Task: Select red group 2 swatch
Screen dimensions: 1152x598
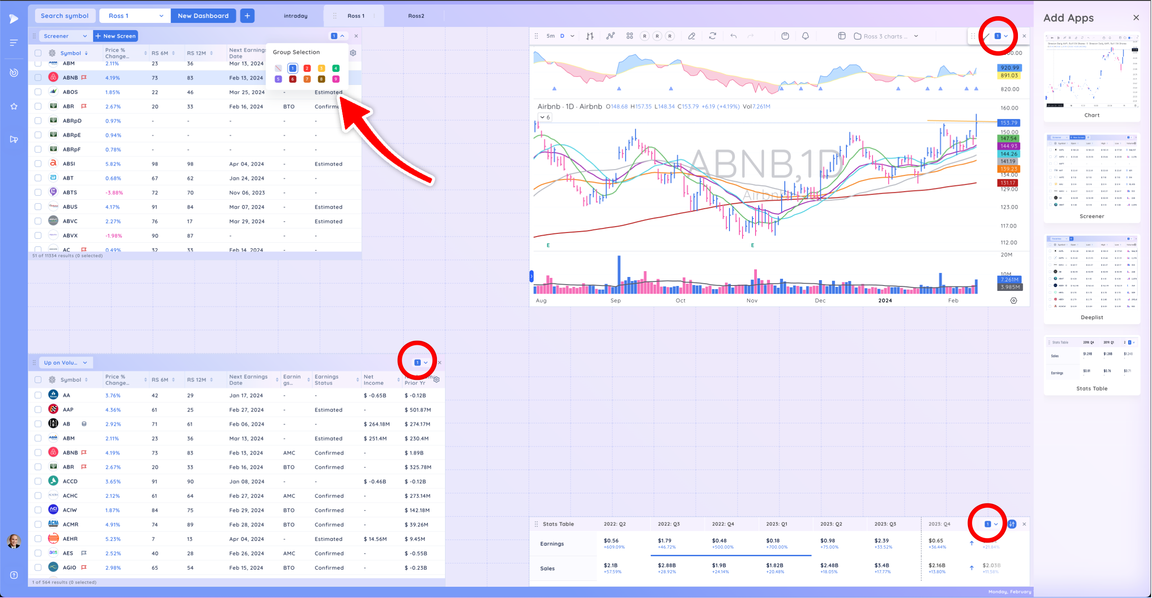Action: [x=307, y=68]
